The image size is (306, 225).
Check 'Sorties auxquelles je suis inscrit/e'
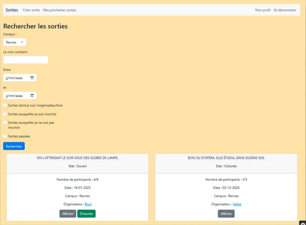pos(5,114)
